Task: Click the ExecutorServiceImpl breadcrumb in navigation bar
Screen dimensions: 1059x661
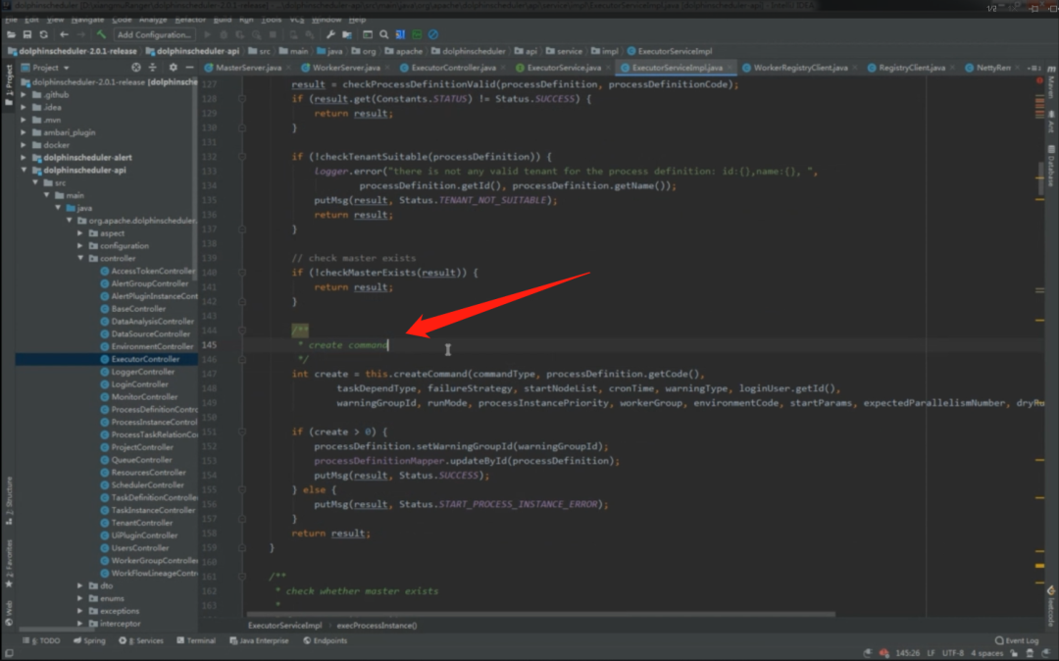Action: click(670, 51)
